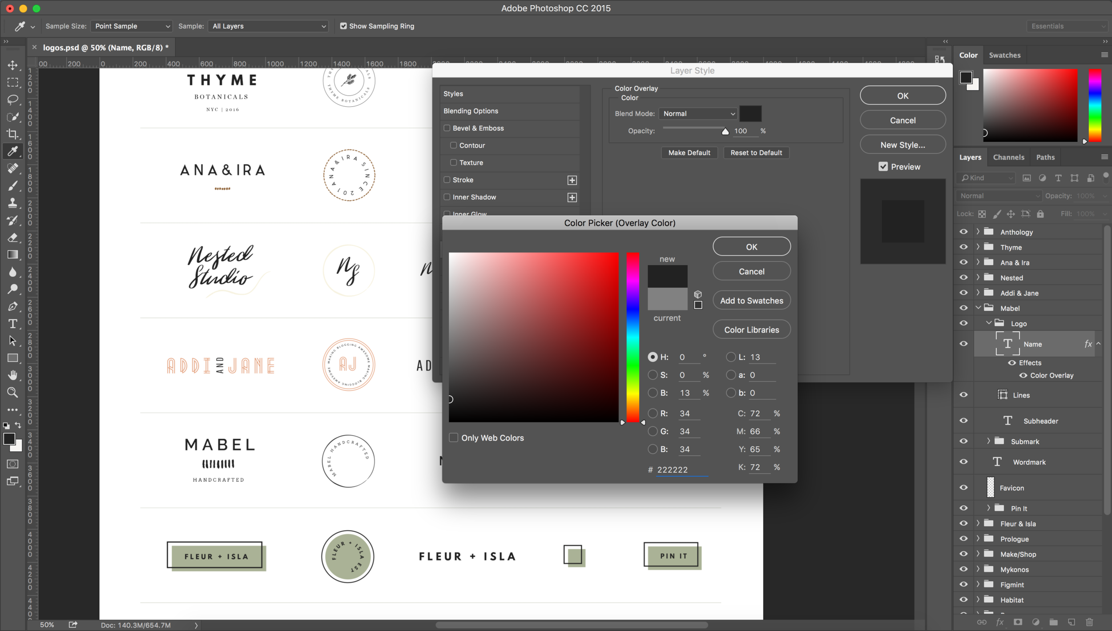The width and height of the screenshot is (1112, 631).
Task: Switch to the Swatches tab
Action: 1005,55
